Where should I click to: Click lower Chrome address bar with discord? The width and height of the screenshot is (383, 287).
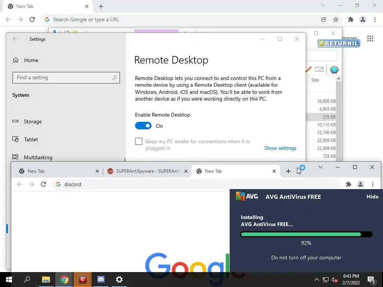pos(195,184)
